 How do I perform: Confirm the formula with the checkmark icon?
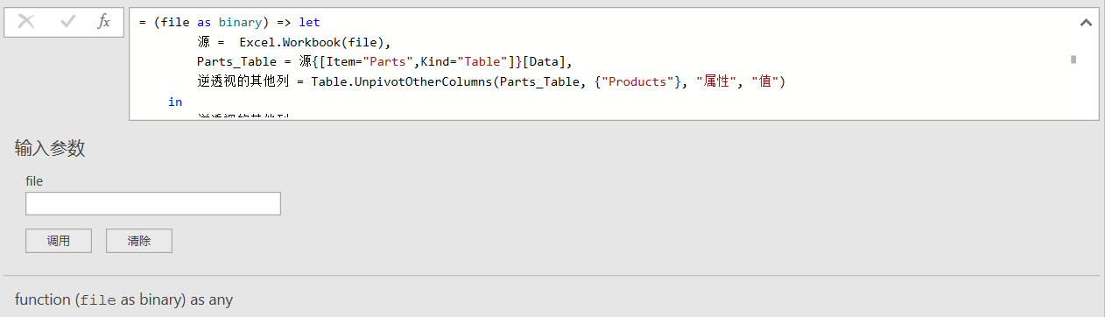point(67,22)
